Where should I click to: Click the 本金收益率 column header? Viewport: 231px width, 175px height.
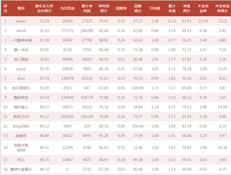pyautogui.click(x=203, y=9)
